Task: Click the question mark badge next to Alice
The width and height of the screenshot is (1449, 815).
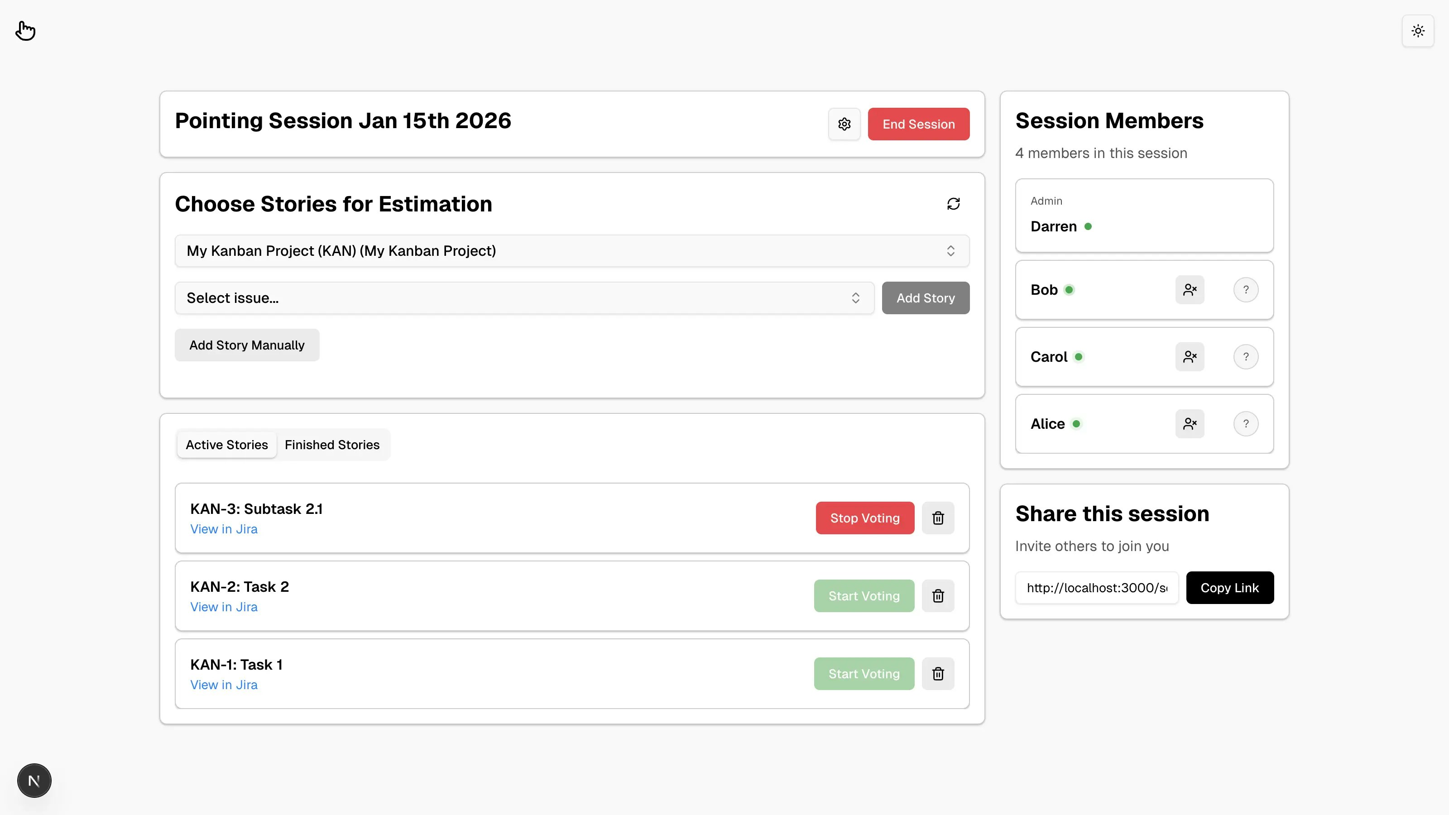Action: (1246, 423)
